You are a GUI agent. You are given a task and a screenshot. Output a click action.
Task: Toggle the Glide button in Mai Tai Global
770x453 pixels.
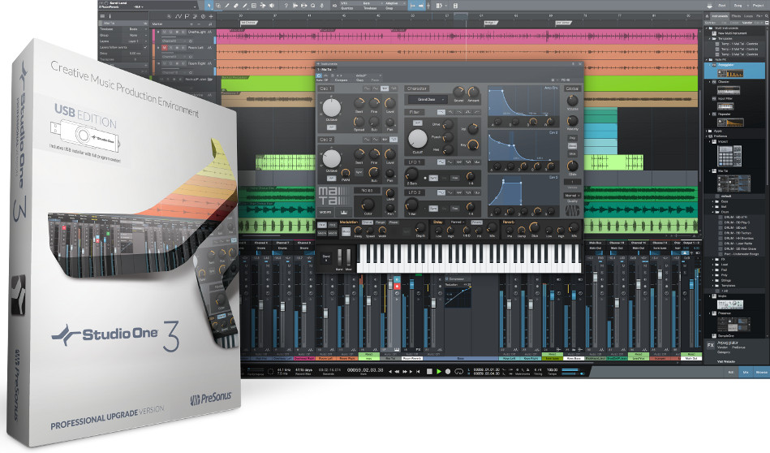point(572,153)
